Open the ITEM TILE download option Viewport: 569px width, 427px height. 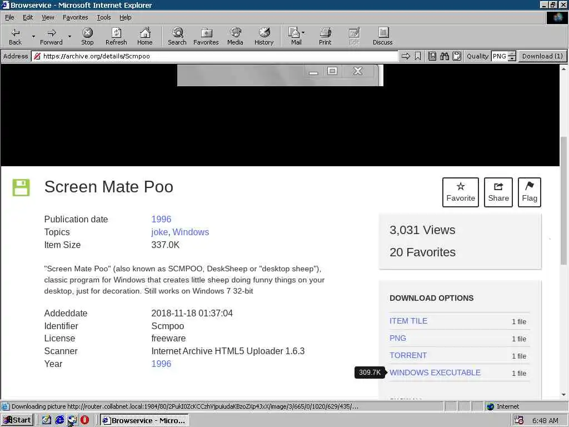tap(408, 321)
